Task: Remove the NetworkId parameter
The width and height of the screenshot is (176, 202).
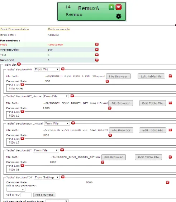Action: (x=97, y=60)
